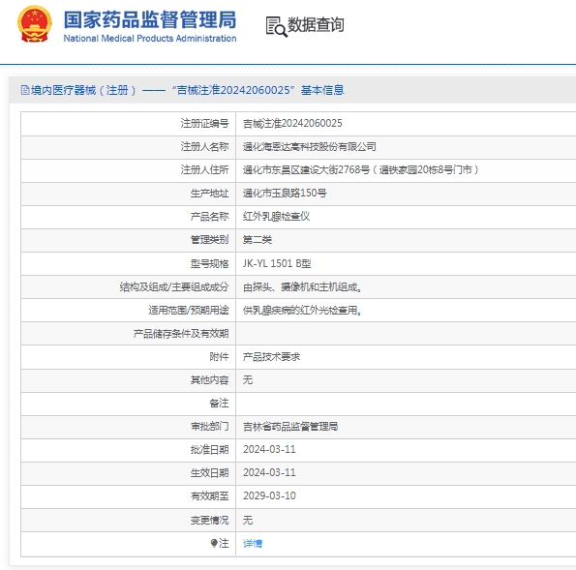Click the 附件 row label
Viewport: 576px width, 570px height.
tap(219, 357)
